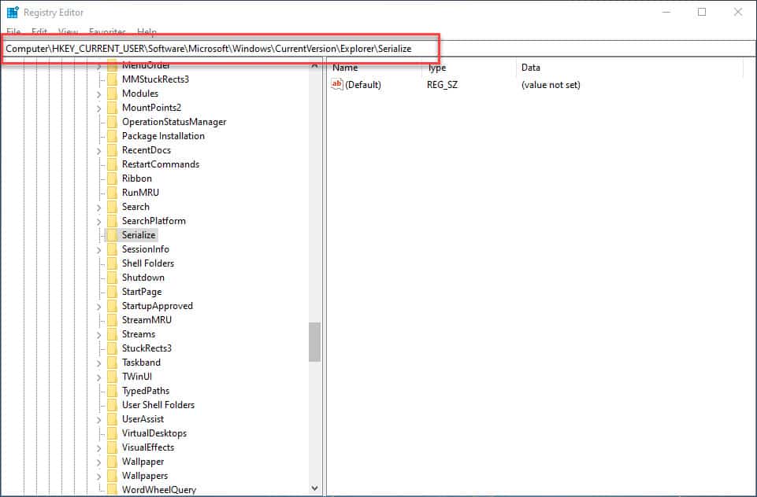Open the Edit menu
This screenshot has height=497, width=757.
coord(39,31)
